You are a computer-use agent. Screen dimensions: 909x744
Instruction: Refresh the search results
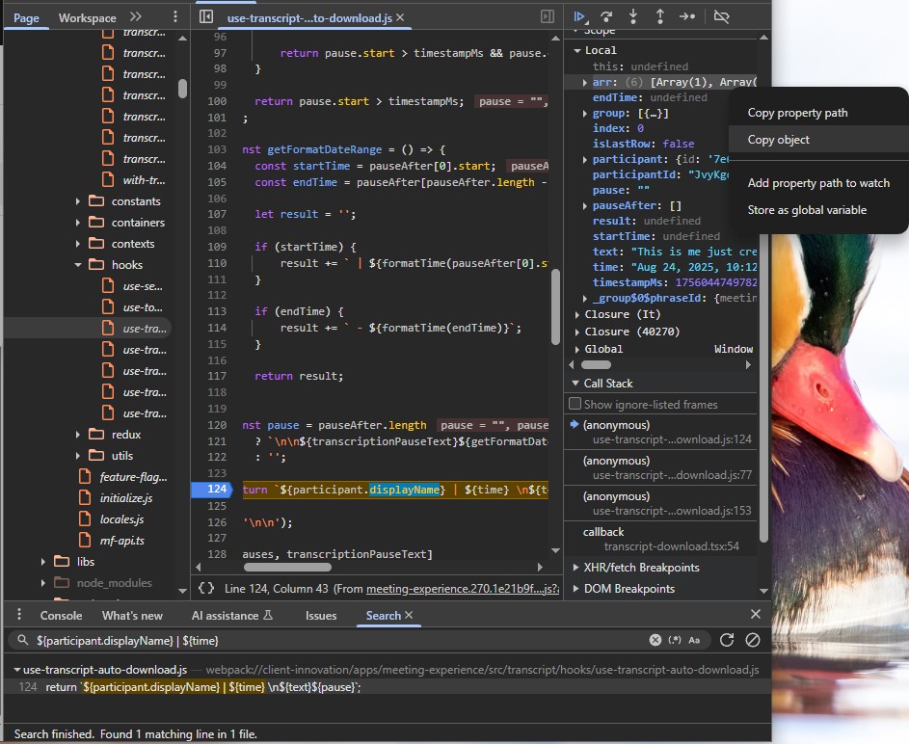click(727, 640)
